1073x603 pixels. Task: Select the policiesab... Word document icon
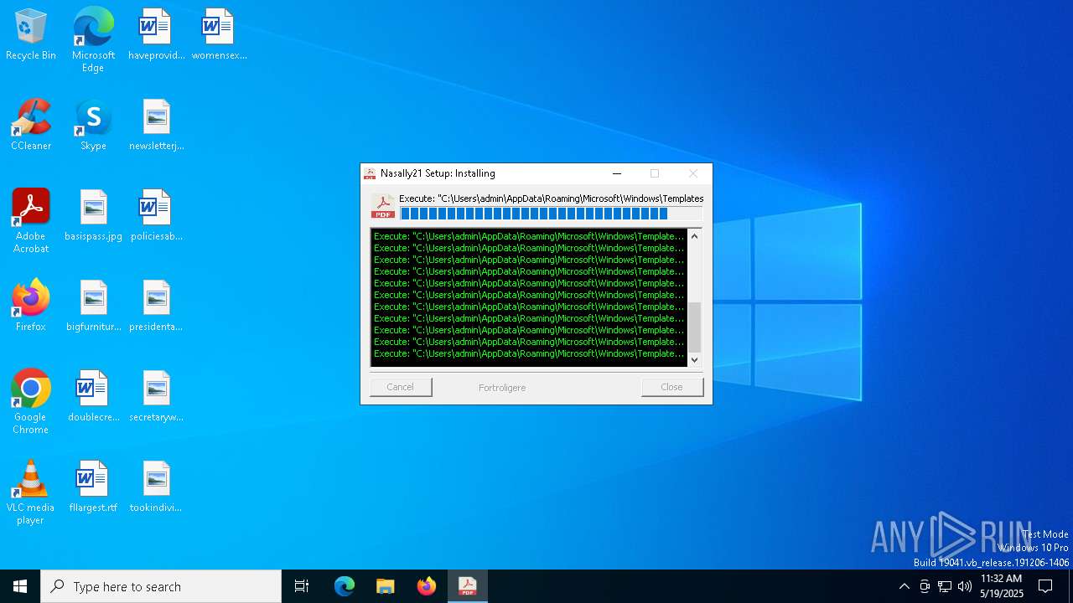[x=156, y=215]
